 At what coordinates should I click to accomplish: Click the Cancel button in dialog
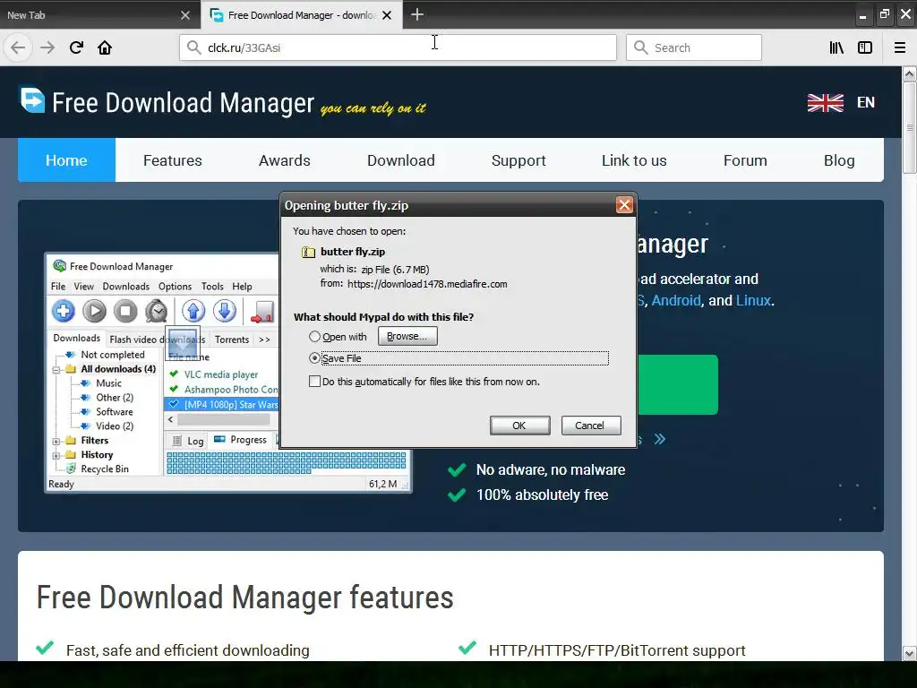[589, 426]
